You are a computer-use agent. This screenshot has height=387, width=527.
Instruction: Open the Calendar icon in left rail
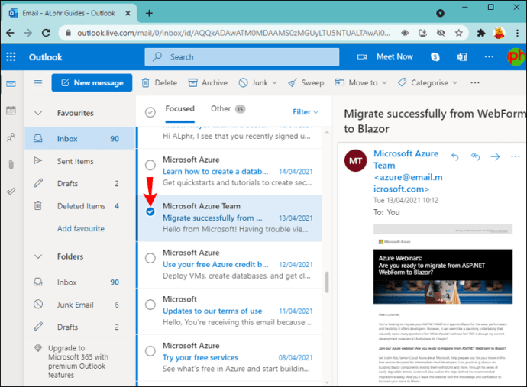click(11, 111)
